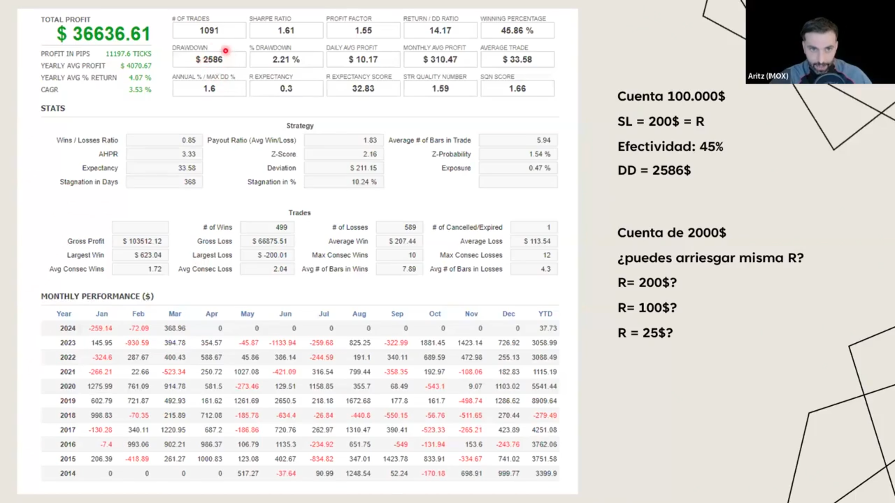Click the YTD column header

click(x=545, y=314)
